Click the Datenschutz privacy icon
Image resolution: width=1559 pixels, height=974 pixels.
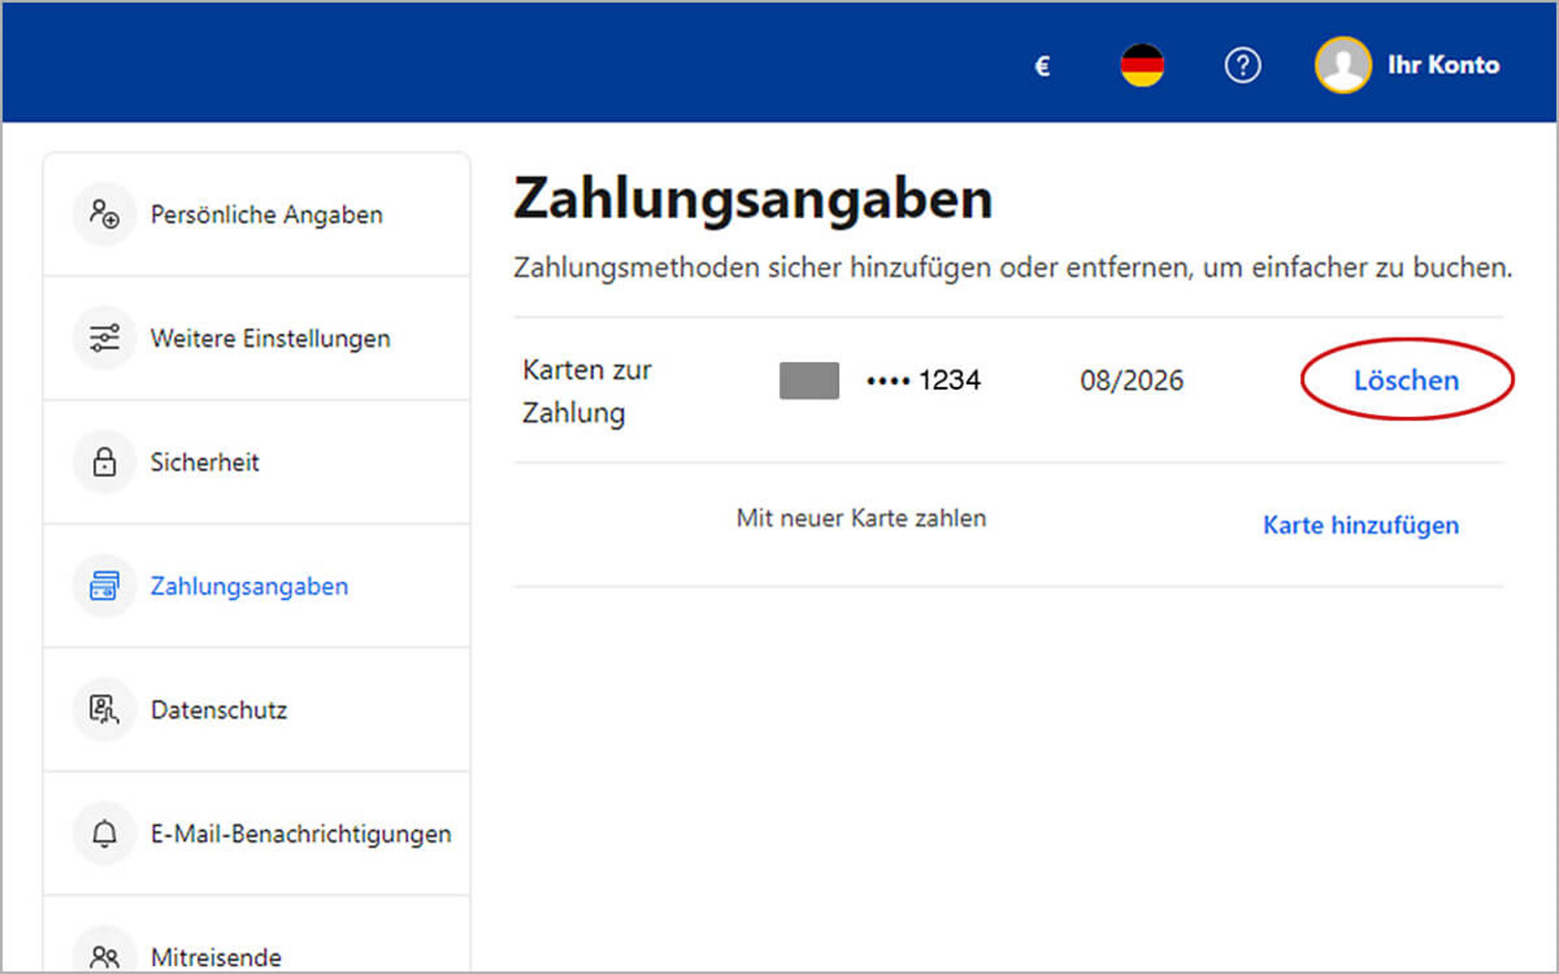(x=104, y=710)
